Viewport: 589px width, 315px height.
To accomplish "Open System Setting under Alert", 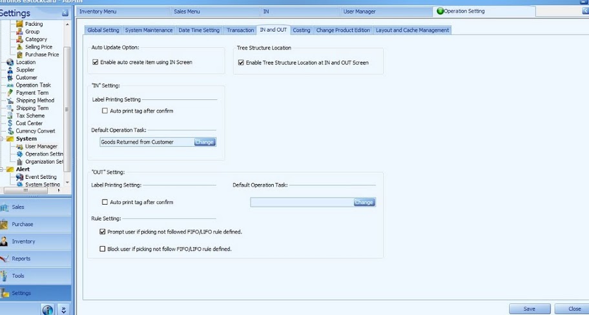I will pos(43,185).
